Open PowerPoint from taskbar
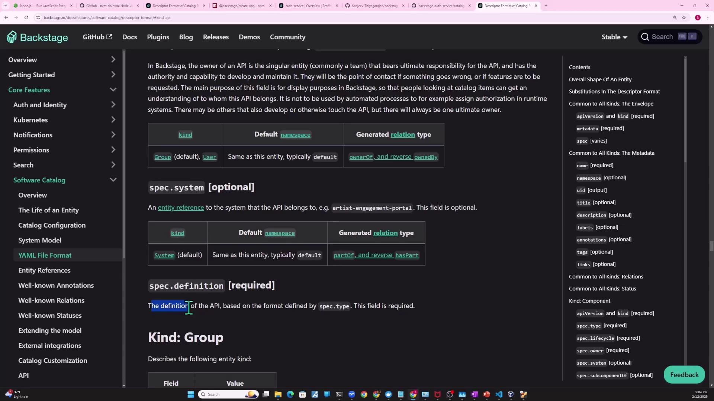The image size is (714, 401). coord(486,394)
